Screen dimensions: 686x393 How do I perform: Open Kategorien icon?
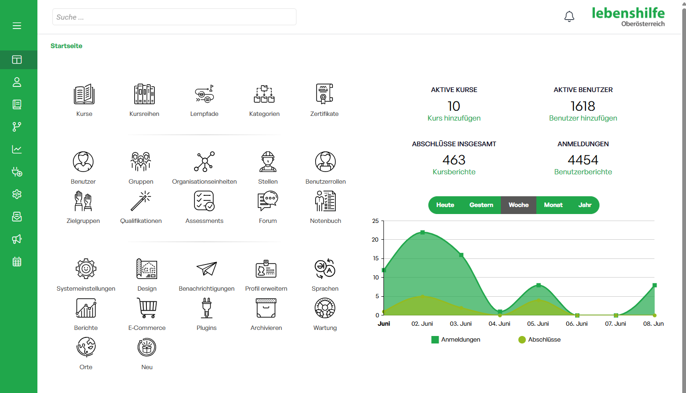pyautogui.click(x=264, y=94)
